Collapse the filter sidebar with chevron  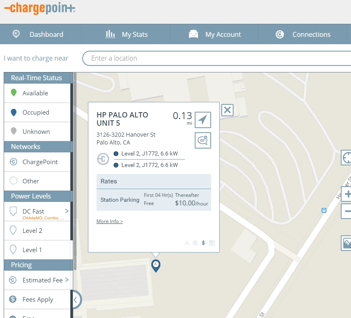click(76, 300)
